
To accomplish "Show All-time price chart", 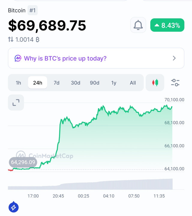I will [x=133, y=83].
